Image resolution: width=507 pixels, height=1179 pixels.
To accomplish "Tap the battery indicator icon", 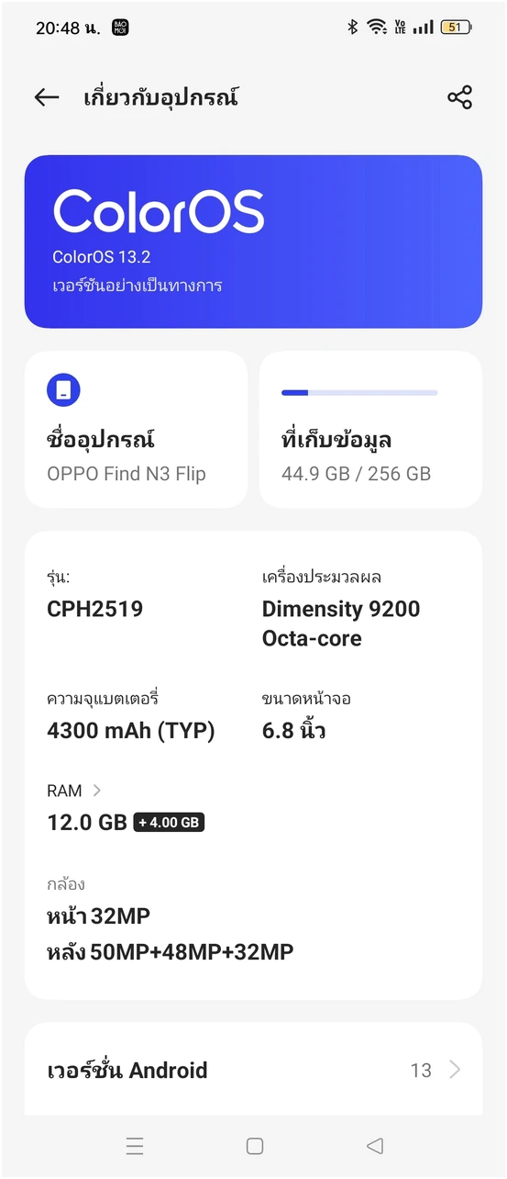I will pos(456,28).
